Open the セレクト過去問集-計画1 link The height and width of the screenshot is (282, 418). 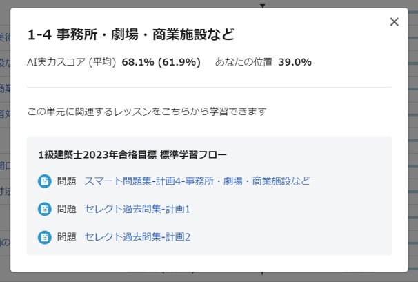137,209
